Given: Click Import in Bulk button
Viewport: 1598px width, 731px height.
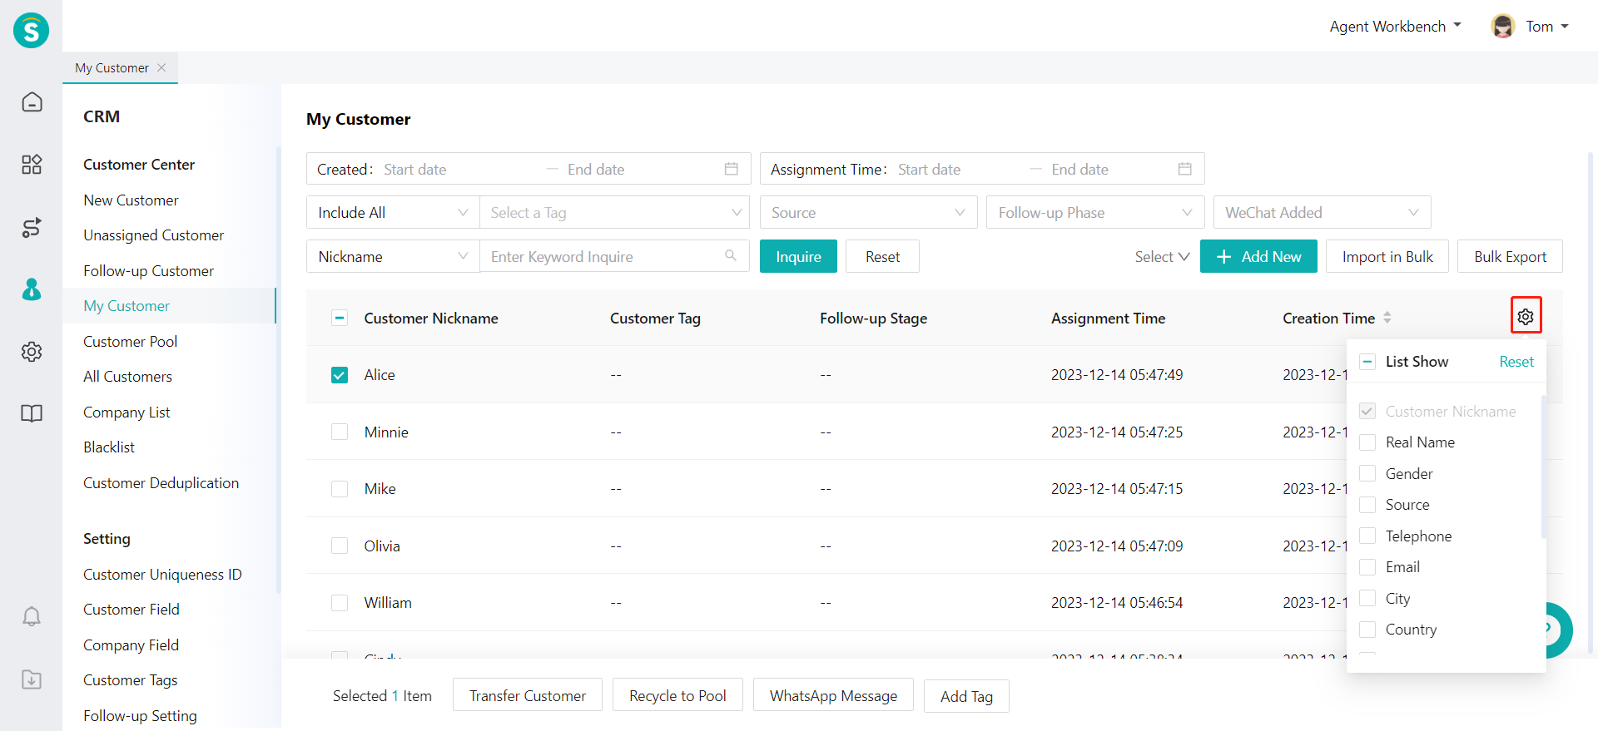Looking at the screenshot, I should coord(1387,256).
